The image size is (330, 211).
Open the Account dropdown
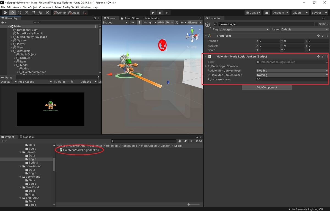pyautogui.click(x=280, y=13)
